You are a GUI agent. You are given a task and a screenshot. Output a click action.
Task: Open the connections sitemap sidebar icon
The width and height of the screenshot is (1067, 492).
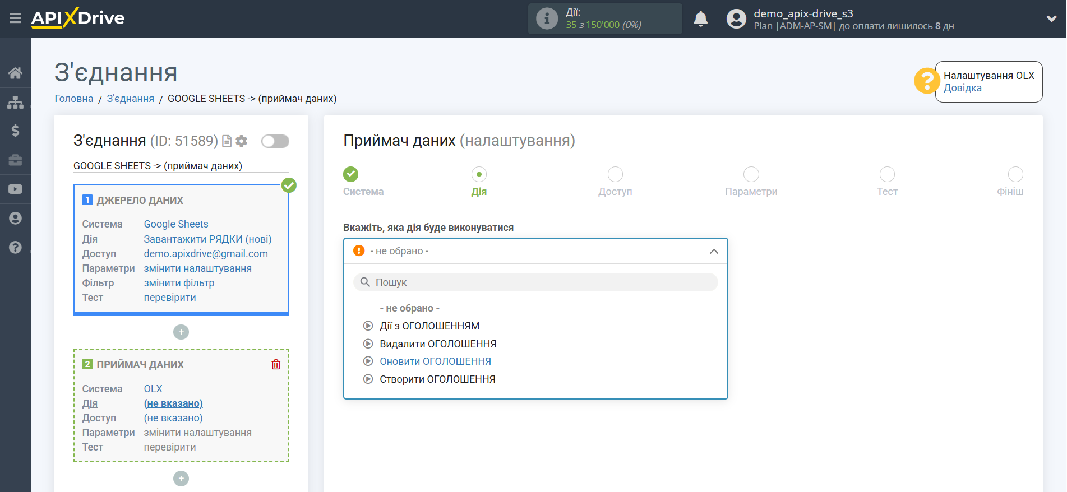[x=15, y=102]
